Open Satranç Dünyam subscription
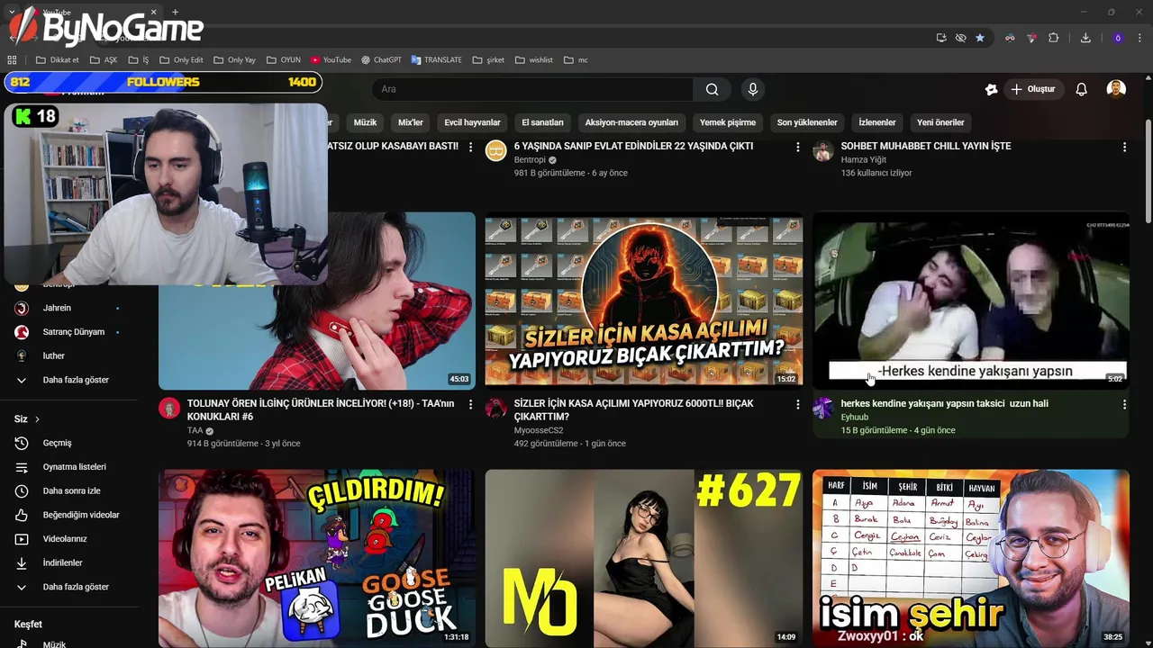 pyautogui.click(x=70, y=332)
